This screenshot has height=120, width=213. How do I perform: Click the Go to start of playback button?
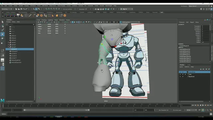pyautogui.click(x=193, y=105)
